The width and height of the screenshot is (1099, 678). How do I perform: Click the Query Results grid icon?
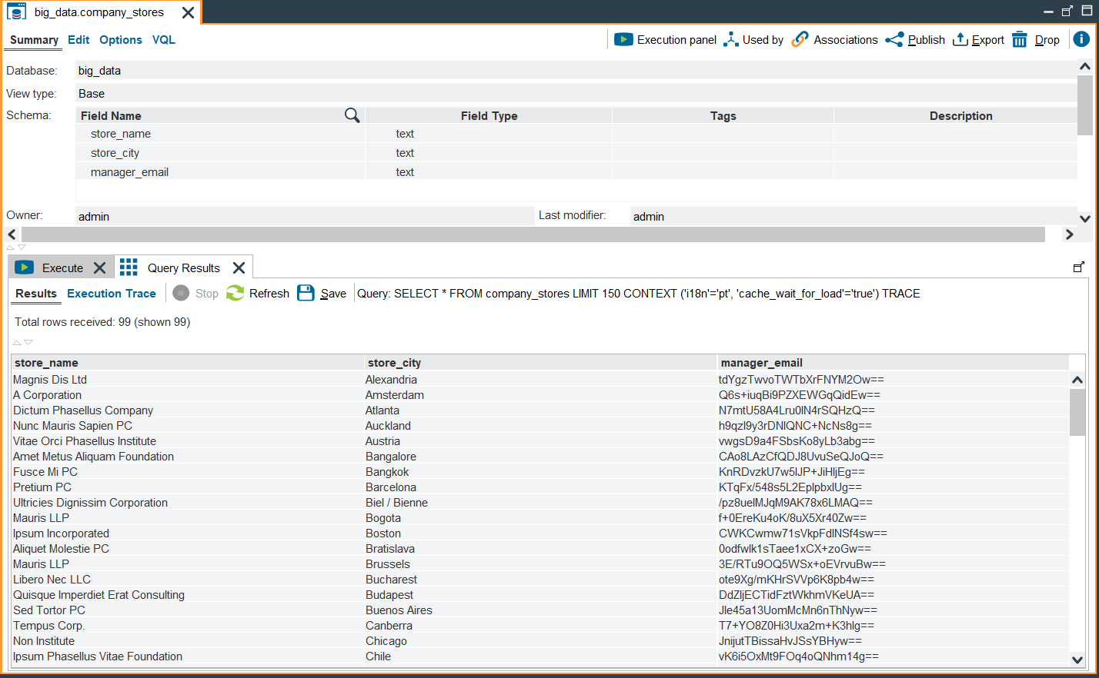(x=129, y=267)
